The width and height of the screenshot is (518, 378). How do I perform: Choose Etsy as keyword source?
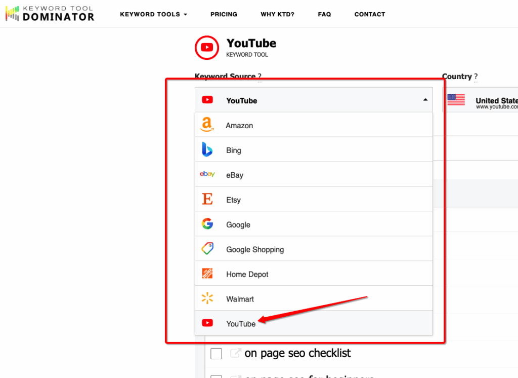314,199
